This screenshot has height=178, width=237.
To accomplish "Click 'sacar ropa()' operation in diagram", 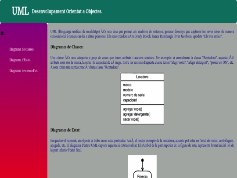I will pyautogui.click(x=131, y=120).
